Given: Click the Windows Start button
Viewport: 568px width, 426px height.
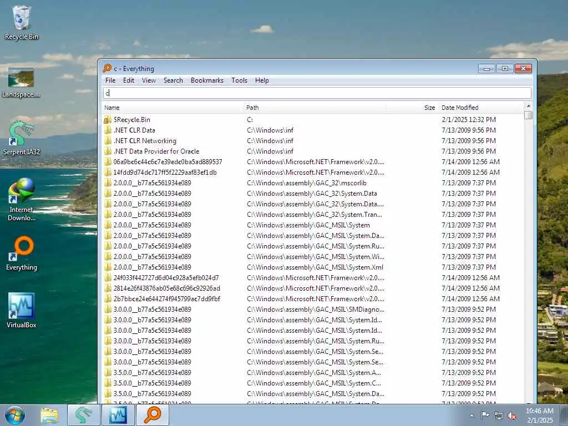Looking at the screenshot, I should (x=15, y=415).
